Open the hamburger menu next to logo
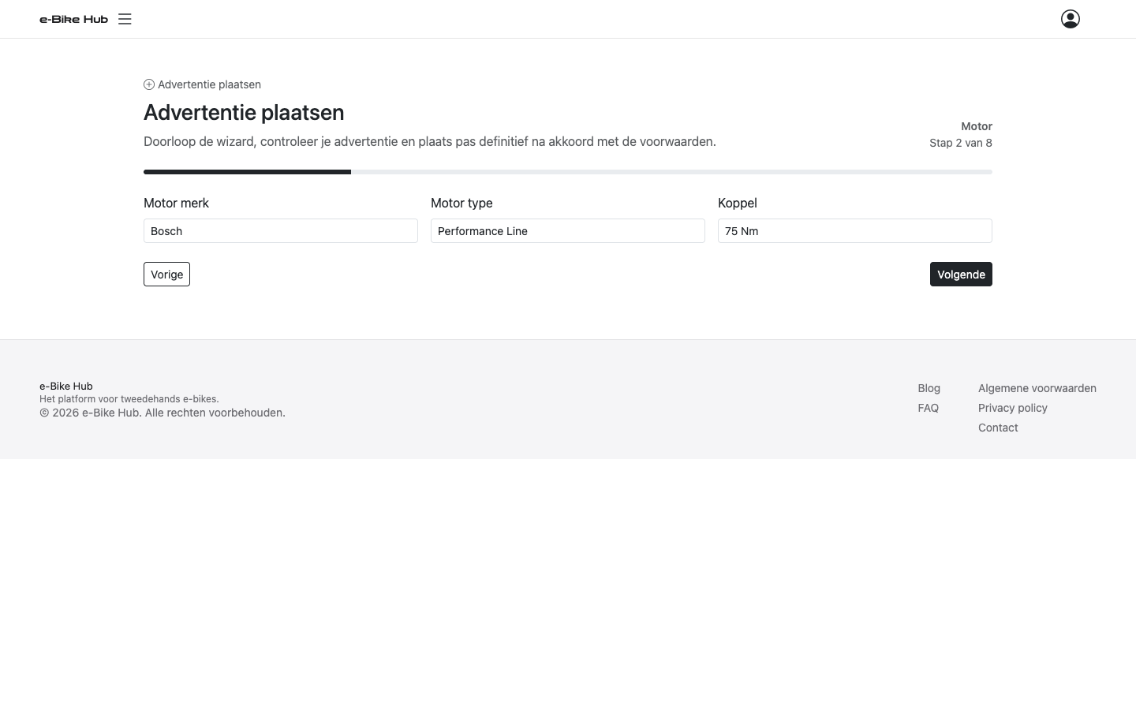 pyautogui.click(x=125, y=19)
